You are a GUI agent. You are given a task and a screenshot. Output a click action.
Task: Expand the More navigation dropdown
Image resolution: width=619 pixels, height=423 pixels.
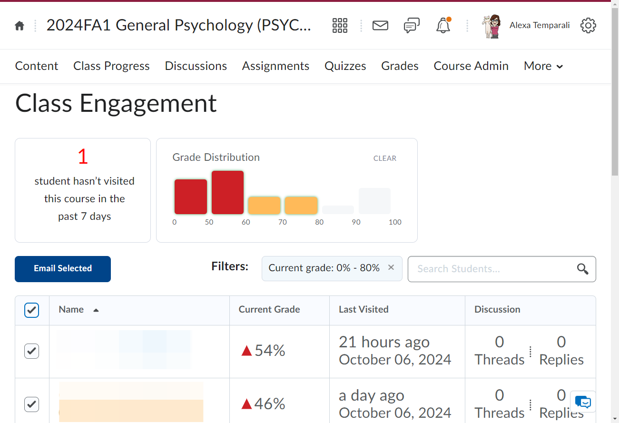point(543,66)
